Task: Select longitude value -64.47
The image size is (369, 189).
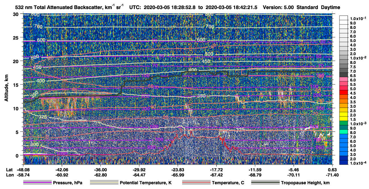Action: tap(139, 175)
